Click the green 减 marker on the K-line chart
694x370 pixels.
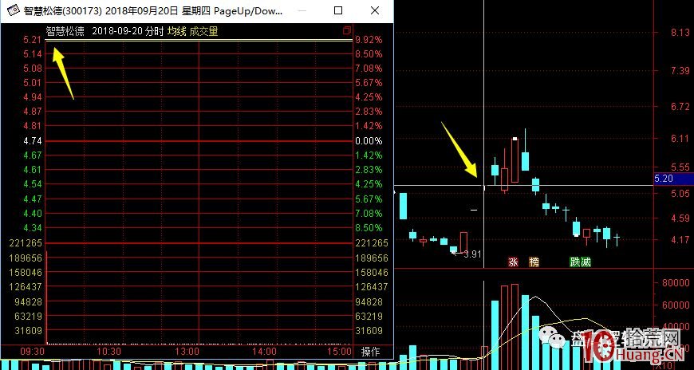click(586, 262)
